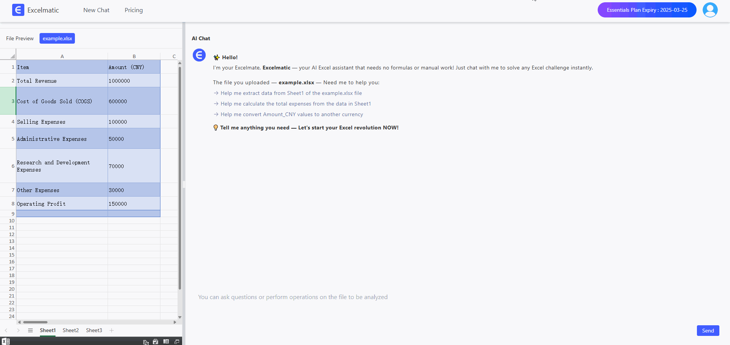The width and height of the screenshot is (730, 345).
Task: Click suggestion to calculate total expenses
Action: (295, 104)
